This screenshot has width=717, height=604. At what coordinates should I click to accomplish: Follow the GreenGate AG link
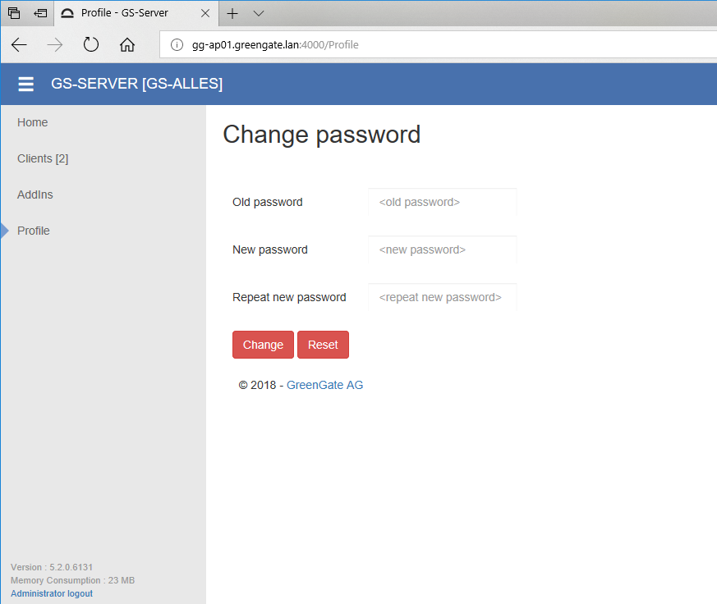click(324, 385)
